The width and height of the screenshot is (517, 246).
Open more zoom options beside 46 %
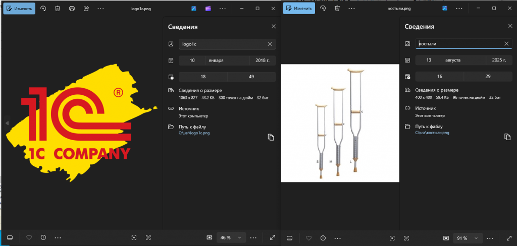[x=253, y=237]
